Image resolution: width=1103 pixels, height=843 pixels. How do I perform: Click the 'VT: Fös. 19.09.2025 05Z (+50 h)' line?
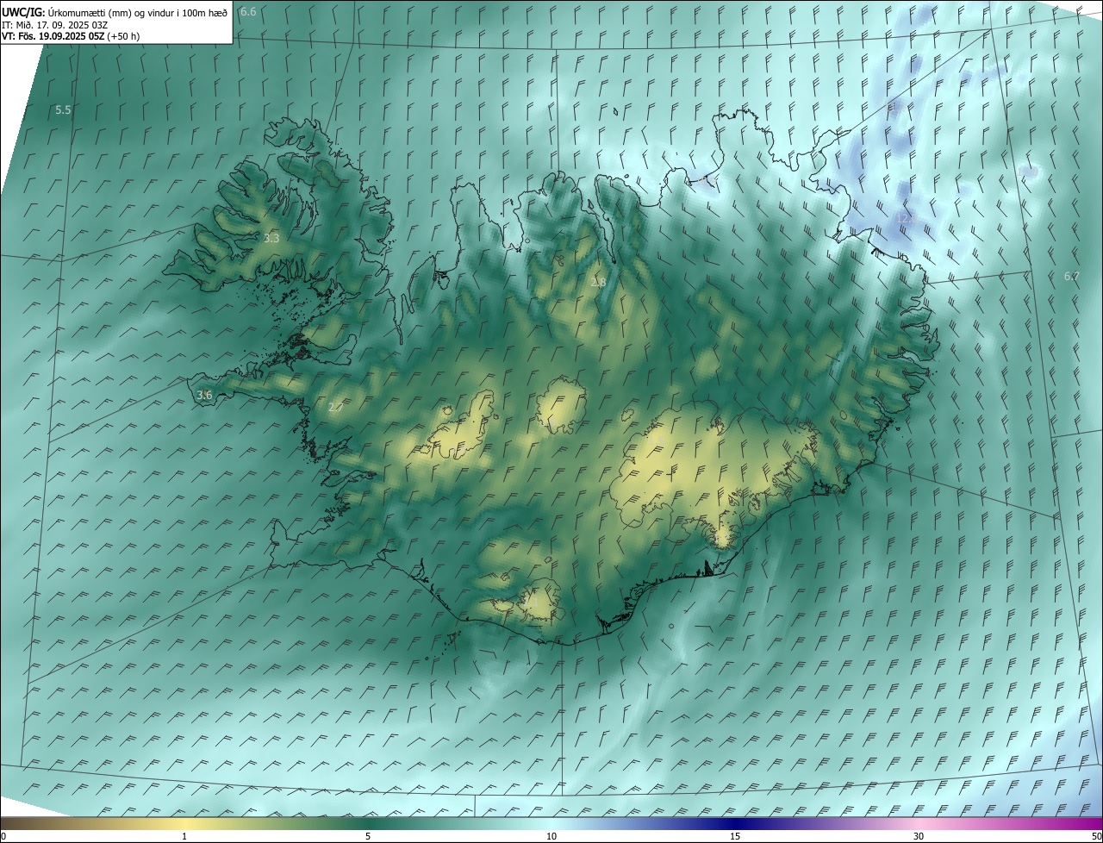click(x=71, y=36)
